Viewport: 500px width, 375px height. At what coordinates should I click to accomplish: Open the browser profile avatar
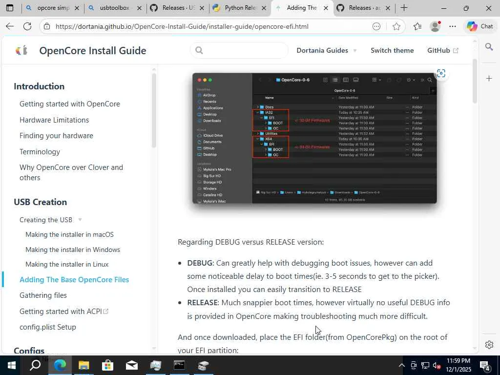click(x=435, y=26)
